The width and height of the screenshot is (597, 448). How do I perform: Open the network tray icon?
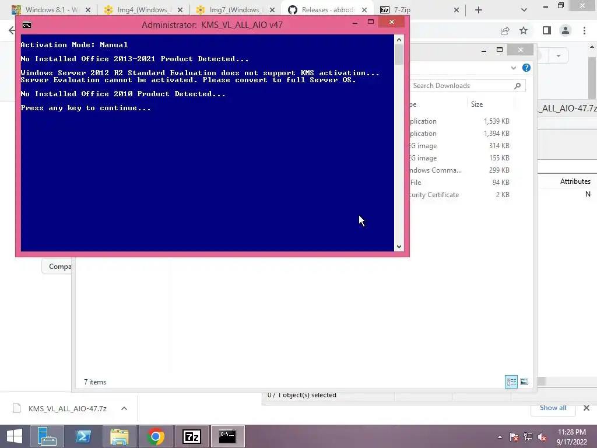point(528,437)
